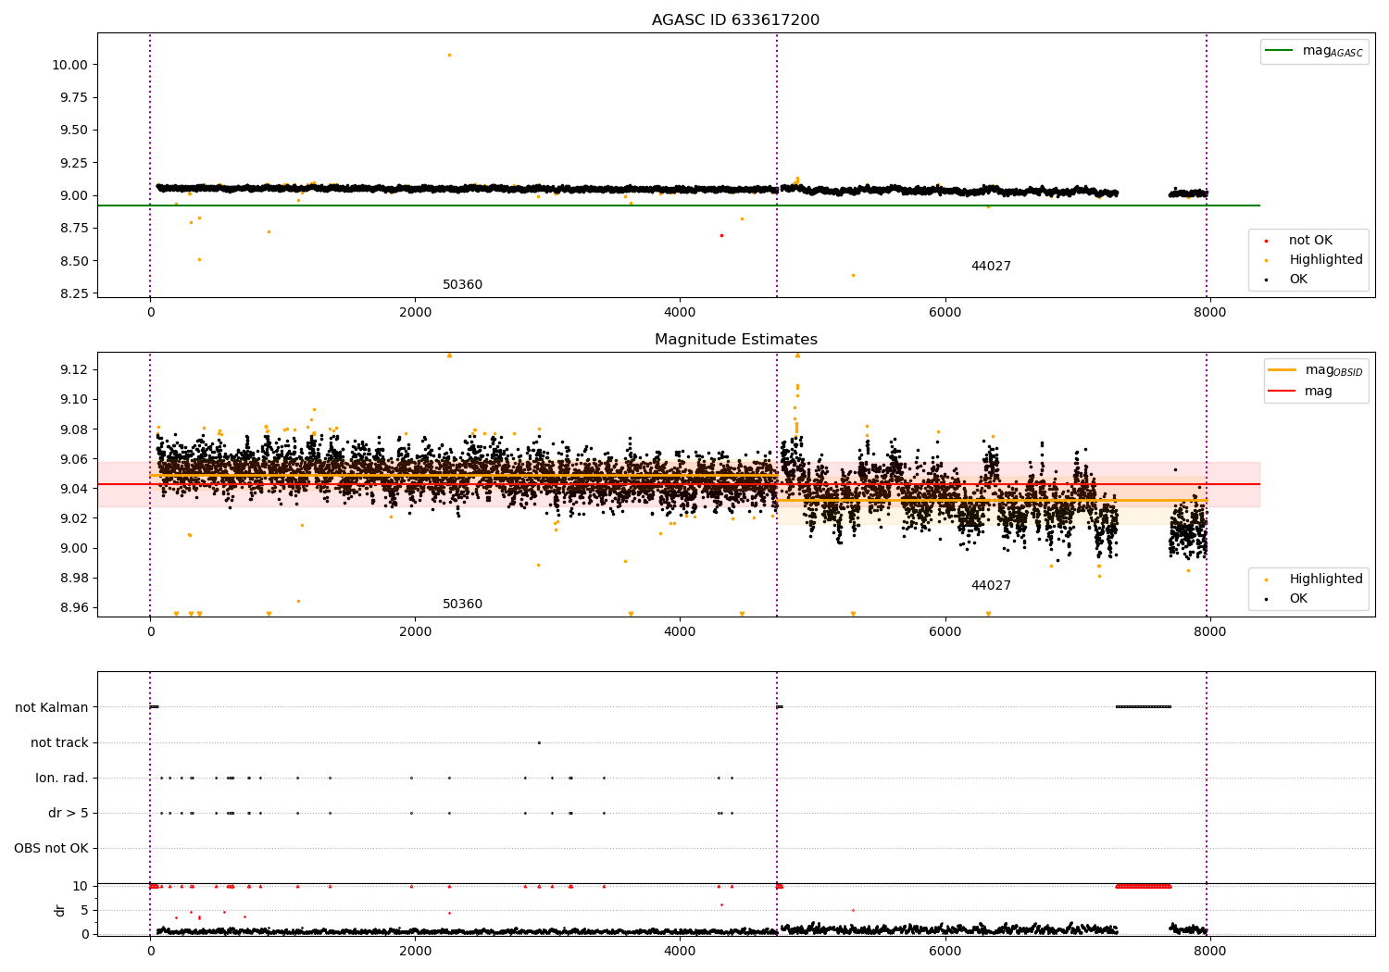Click the 6000 x-tick under Magnitude Estimates plot
Viewport: 1389px width, 972px height.
click(x=945, y=632)
